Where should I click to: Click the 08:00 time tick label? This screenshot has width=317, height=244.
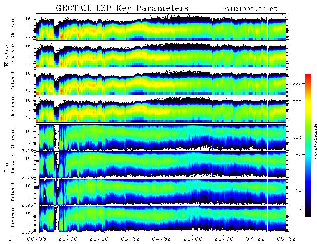point(286,239)
